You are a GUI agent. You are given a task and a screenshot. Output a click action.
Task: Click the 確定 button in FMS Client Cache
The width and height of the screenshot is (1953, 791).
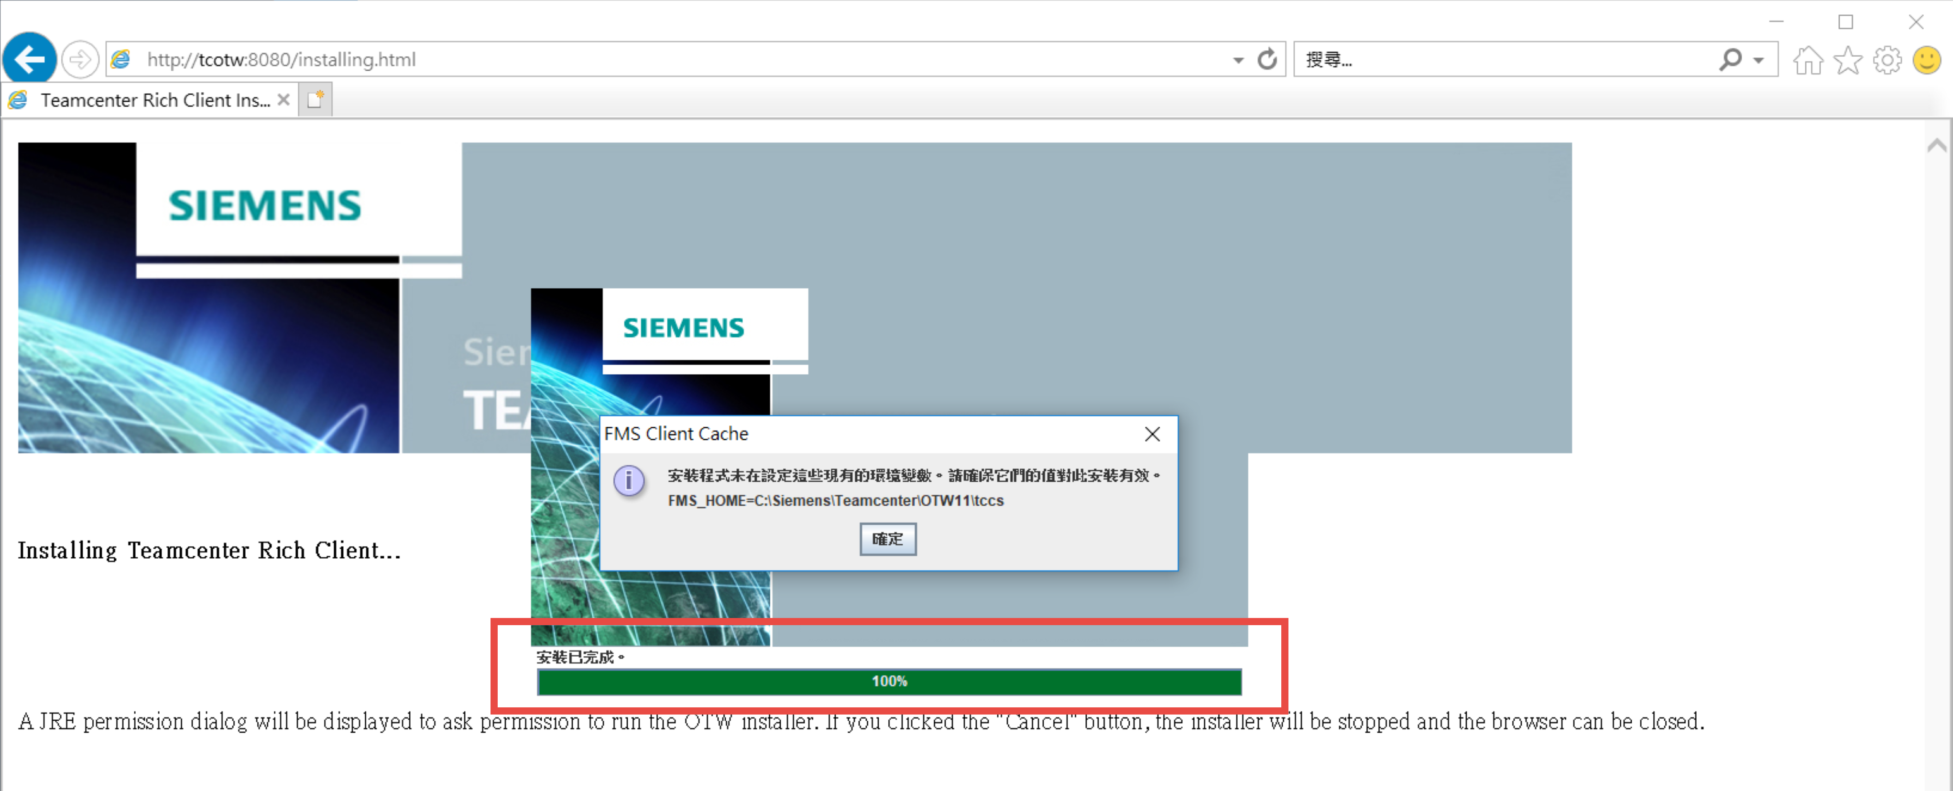point(888,539)
